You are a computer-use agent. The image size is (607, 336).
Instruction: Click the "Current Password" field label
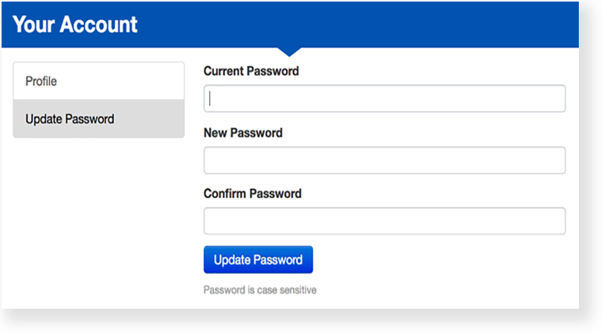251,71
